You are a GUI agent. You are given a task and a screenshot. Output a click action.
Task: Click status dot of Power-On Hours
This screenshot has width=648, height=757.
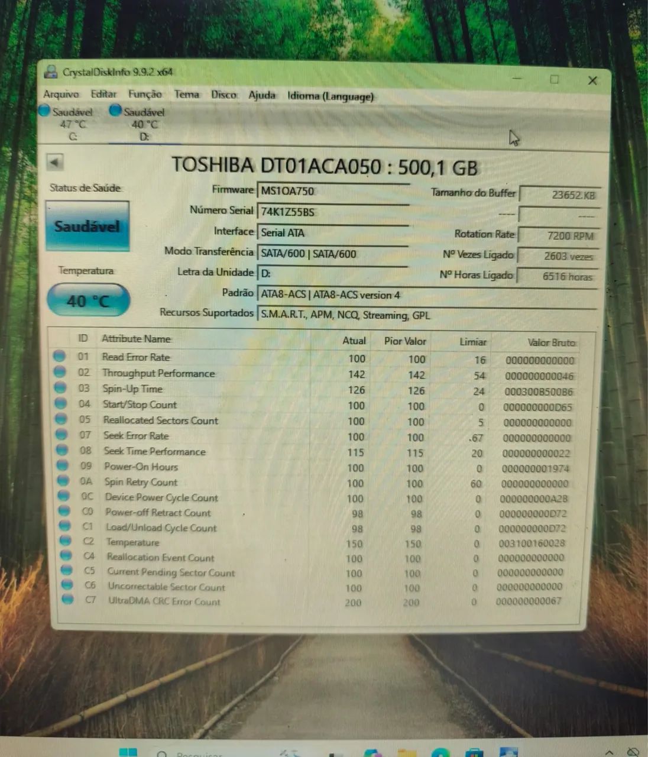coord(63,465)
